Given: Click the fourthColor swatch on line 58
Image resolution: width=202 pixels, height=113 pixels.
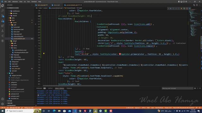Looking at the screenshot, I should click(78, 10).
